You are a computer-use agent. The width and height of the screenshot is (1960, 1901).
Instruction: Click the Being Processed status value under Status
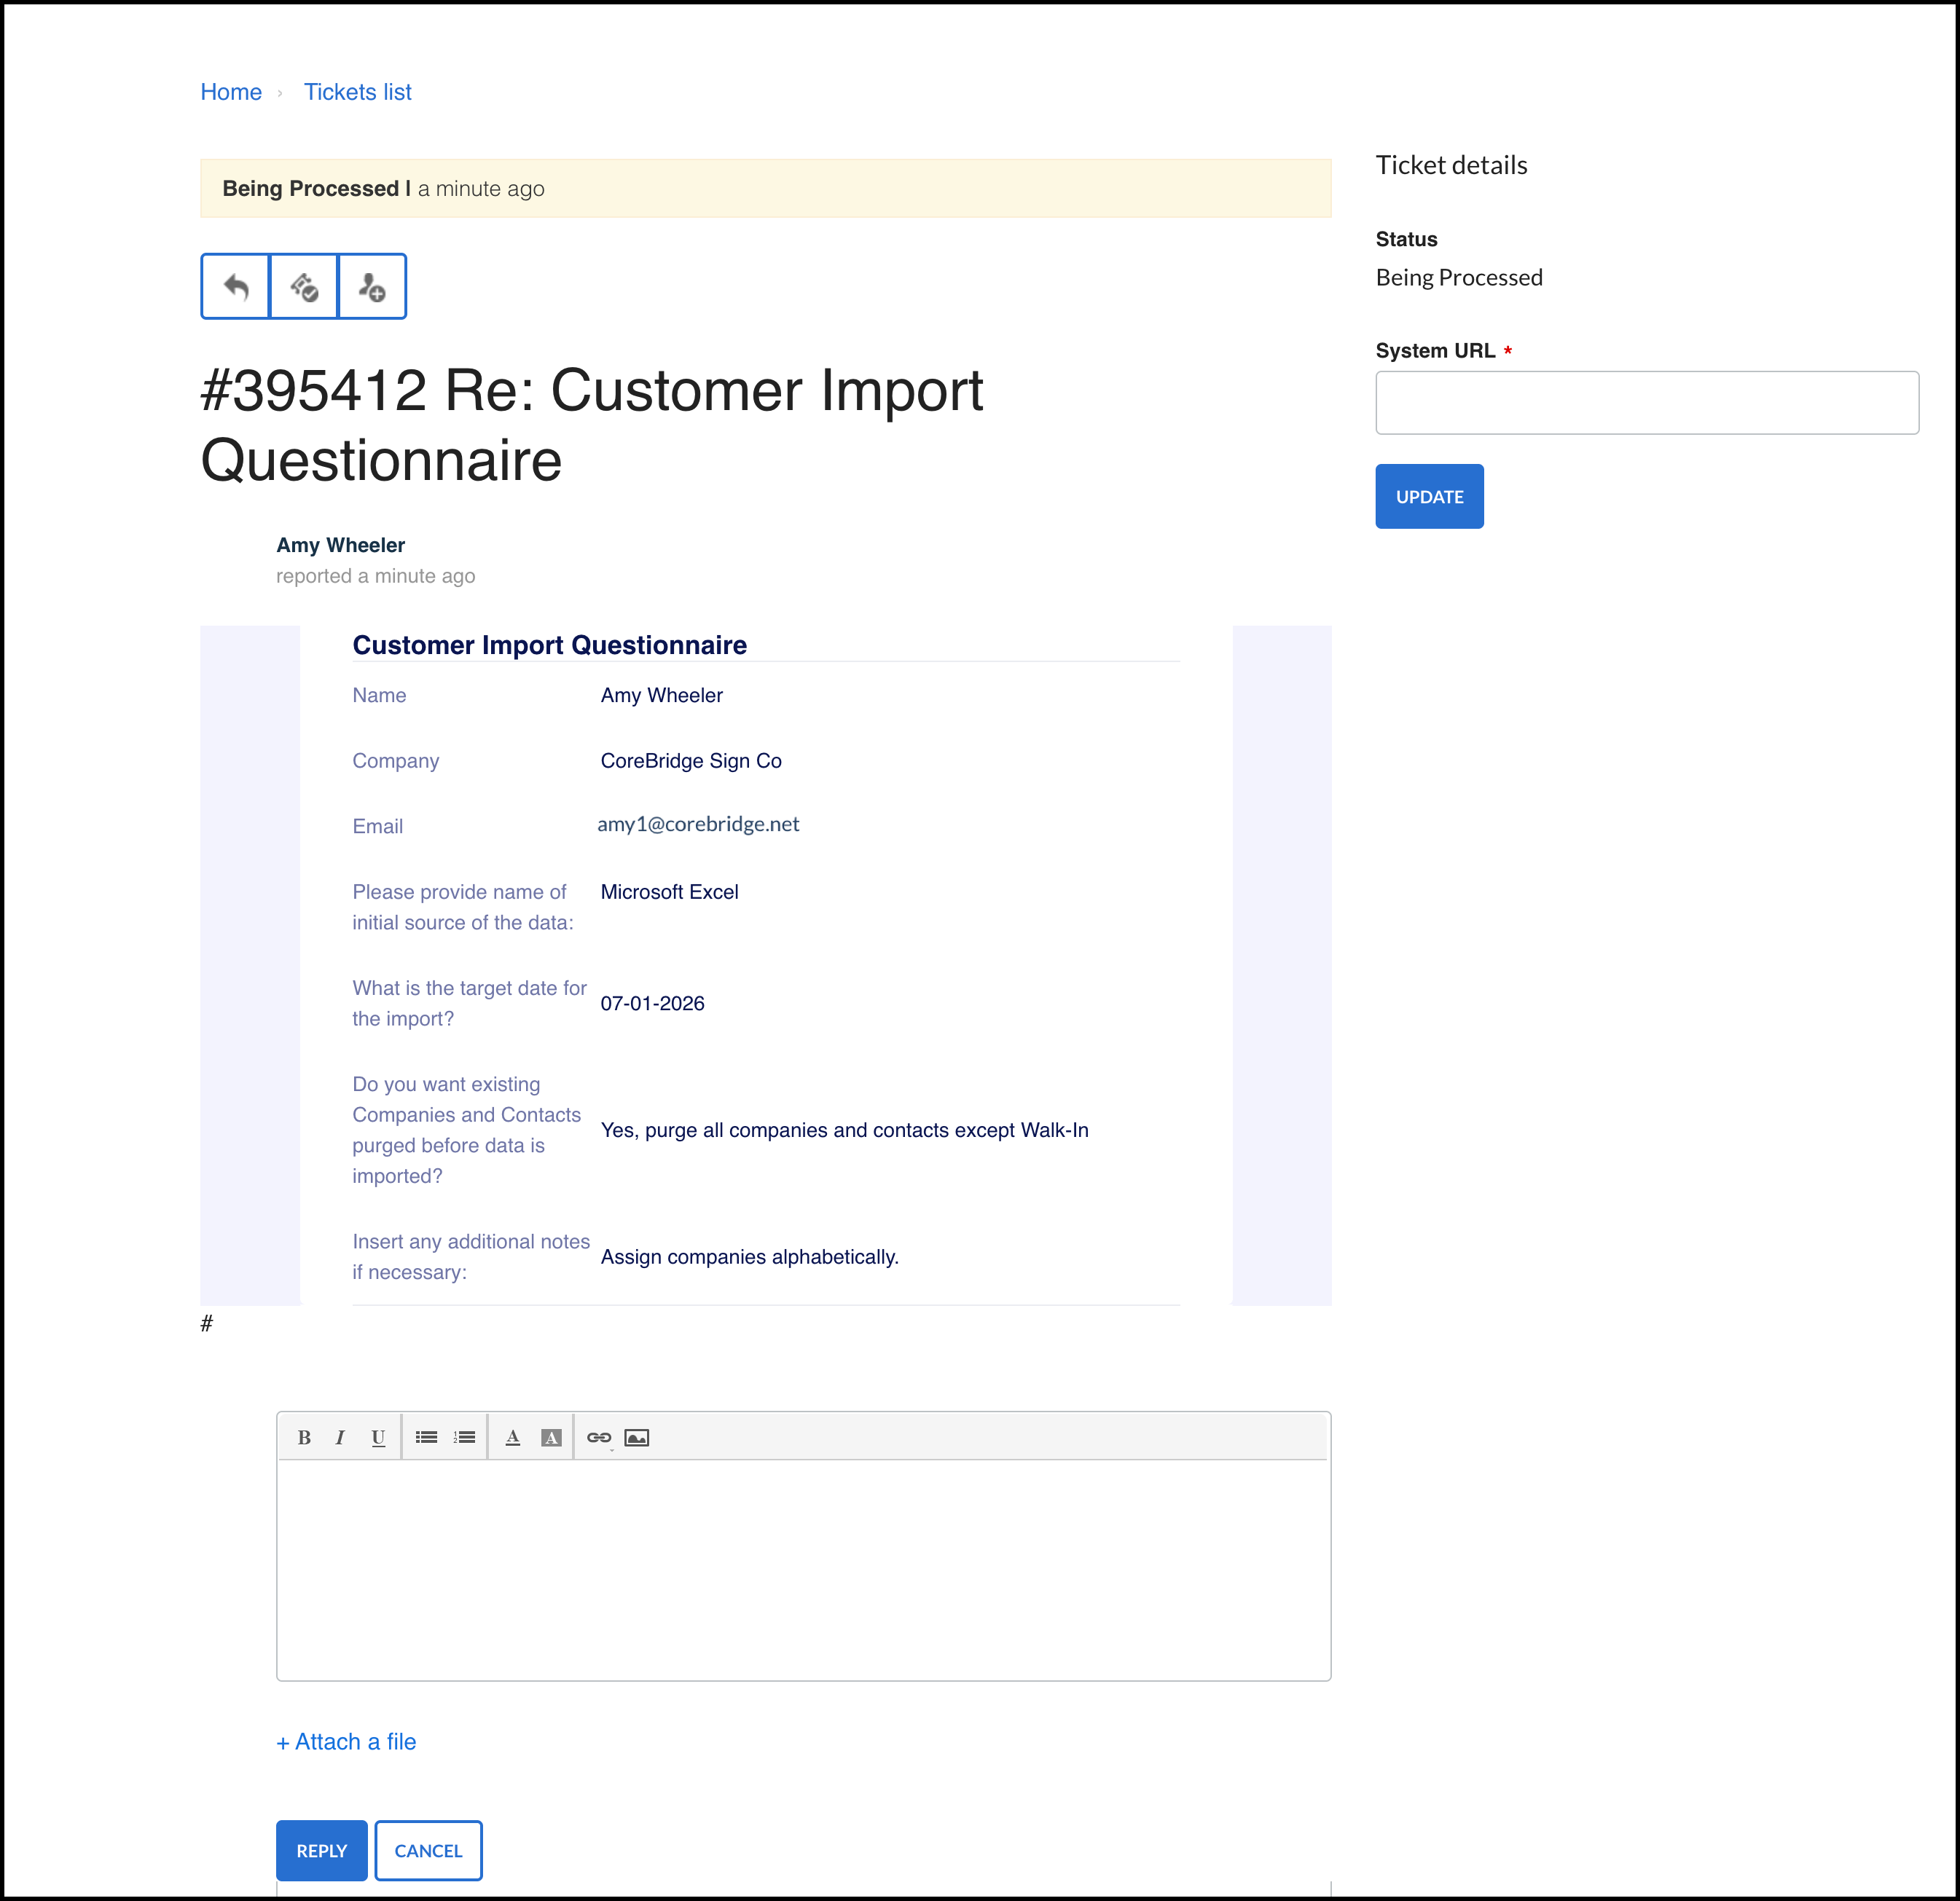coord(1459,278)
